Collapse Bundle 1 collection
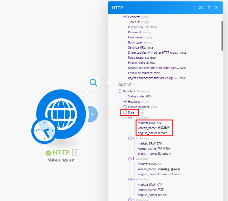228x201 pixels. pos(121,91)
